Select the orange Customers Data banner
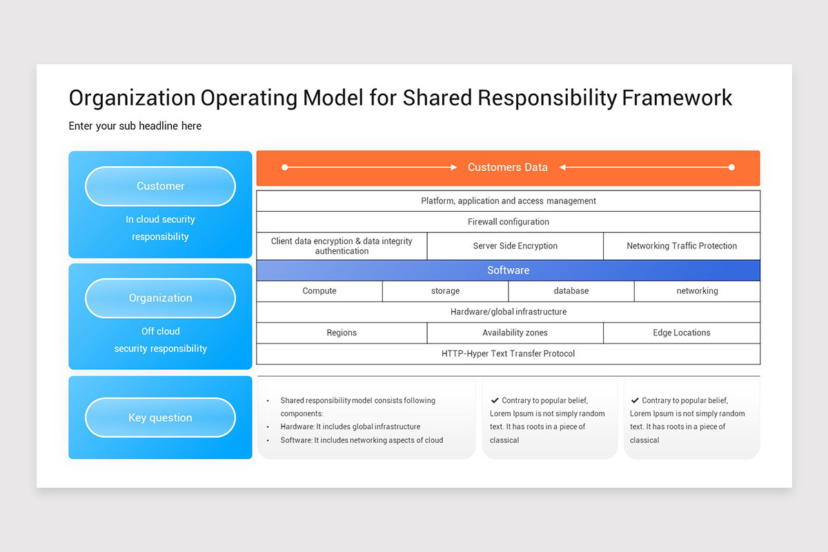828x552 pixels. pyautogui.click(x=508, y=166)
